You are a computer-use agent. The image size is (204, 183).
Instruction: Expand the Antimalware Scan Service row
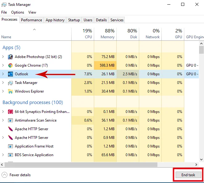(x=3, y=120)
